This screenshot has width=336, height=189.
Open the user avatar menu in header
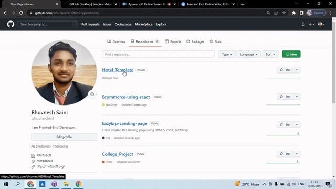[321, 24]
